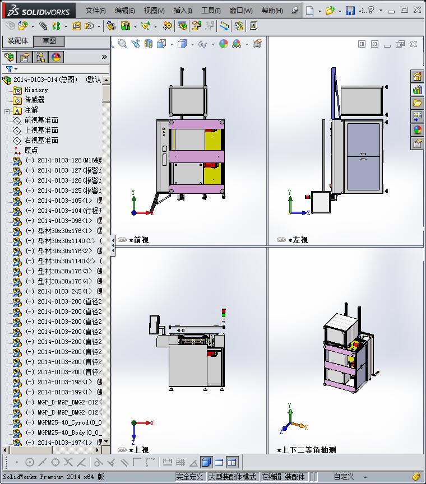Collapse the left panel with splitter arrow
Screen dimensions: 426x484
point(113,246)
